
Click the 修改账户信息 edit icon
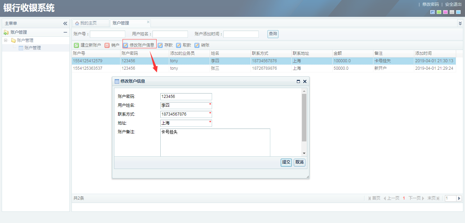pyautogui.click(x=126, y=45)
